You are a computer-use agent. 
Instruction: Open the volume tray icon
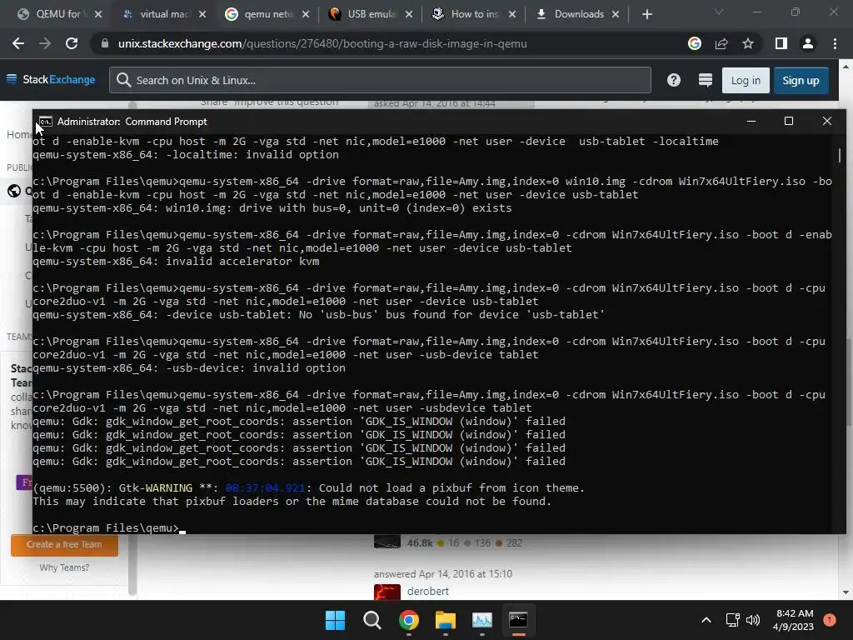753,620
